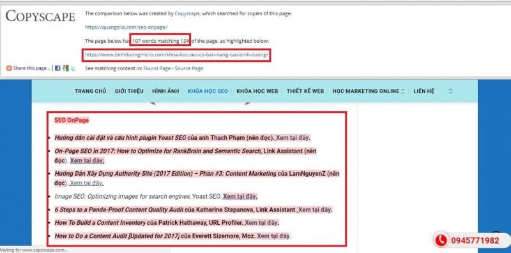Click the red phone call icon
This screenshot has width=511, height=253.
441,241
